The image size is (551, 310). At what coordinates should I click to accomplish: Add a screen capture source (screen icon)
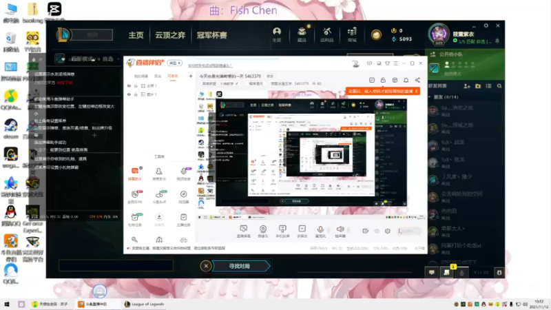click(x=243, y=231)
